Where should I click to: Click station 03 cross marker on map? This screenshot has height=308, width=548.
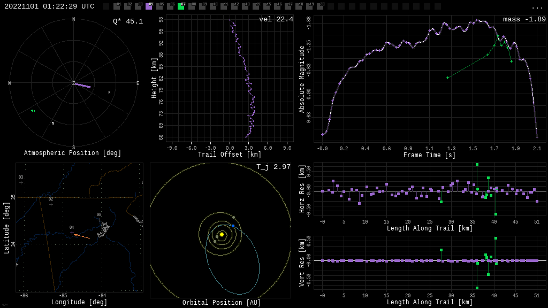[21, 182]
